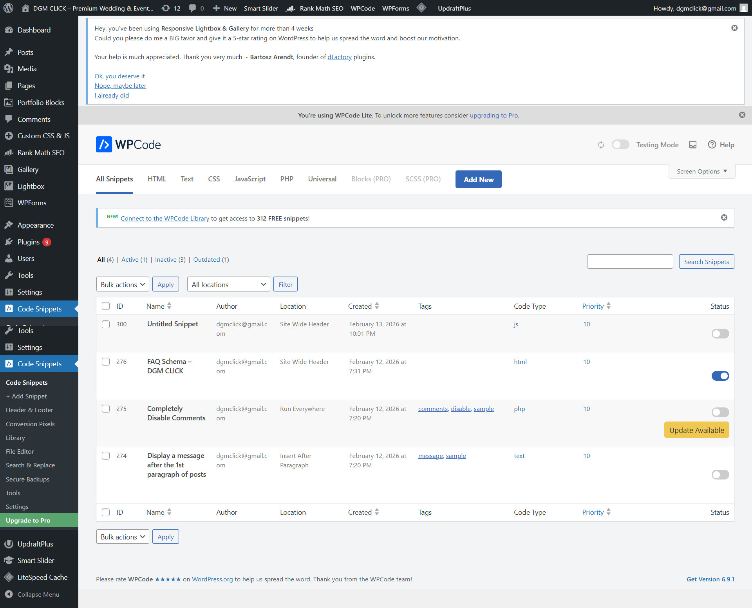Expand the Screen Options panel

(x=701, y=171)
